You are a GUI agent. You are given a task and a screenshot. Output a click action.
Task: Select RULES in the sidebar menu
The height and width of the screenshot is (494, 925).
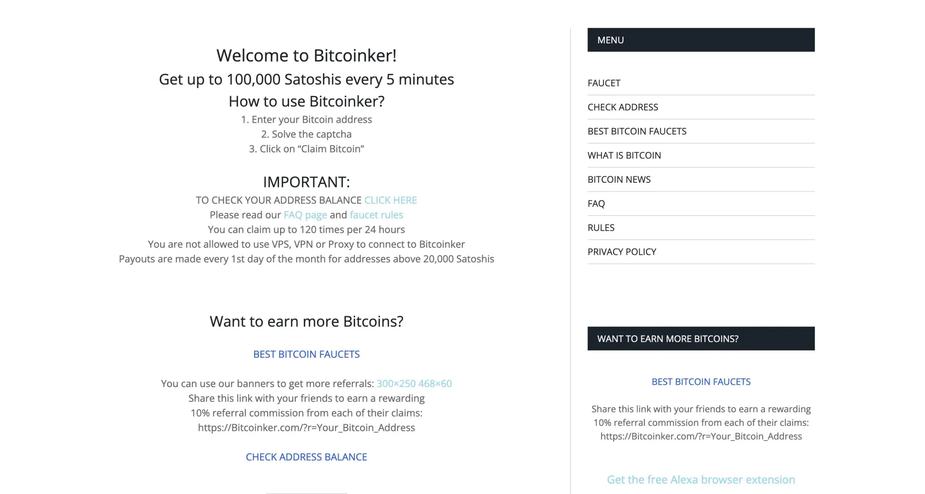pos(601,227)
